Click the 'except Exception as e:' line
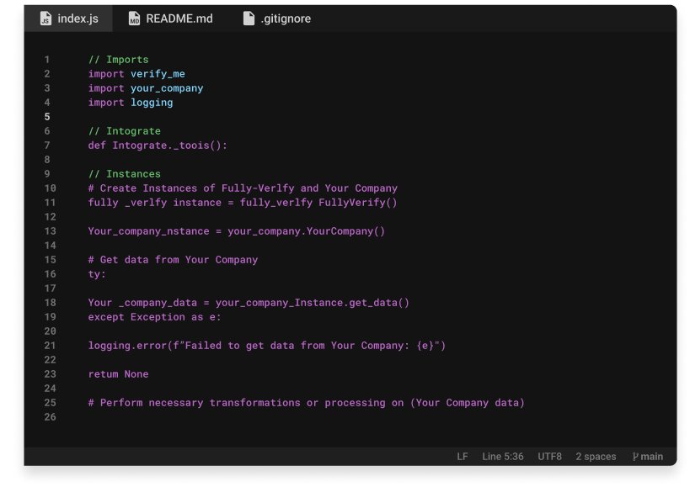The height and width of the screenshot is (487, 690). click(x=154, y=317)
